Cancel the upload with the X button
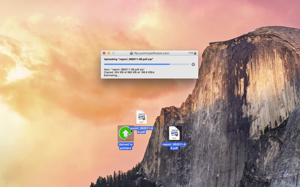Viewport: 300px width, 187px height. pos(193,64)
